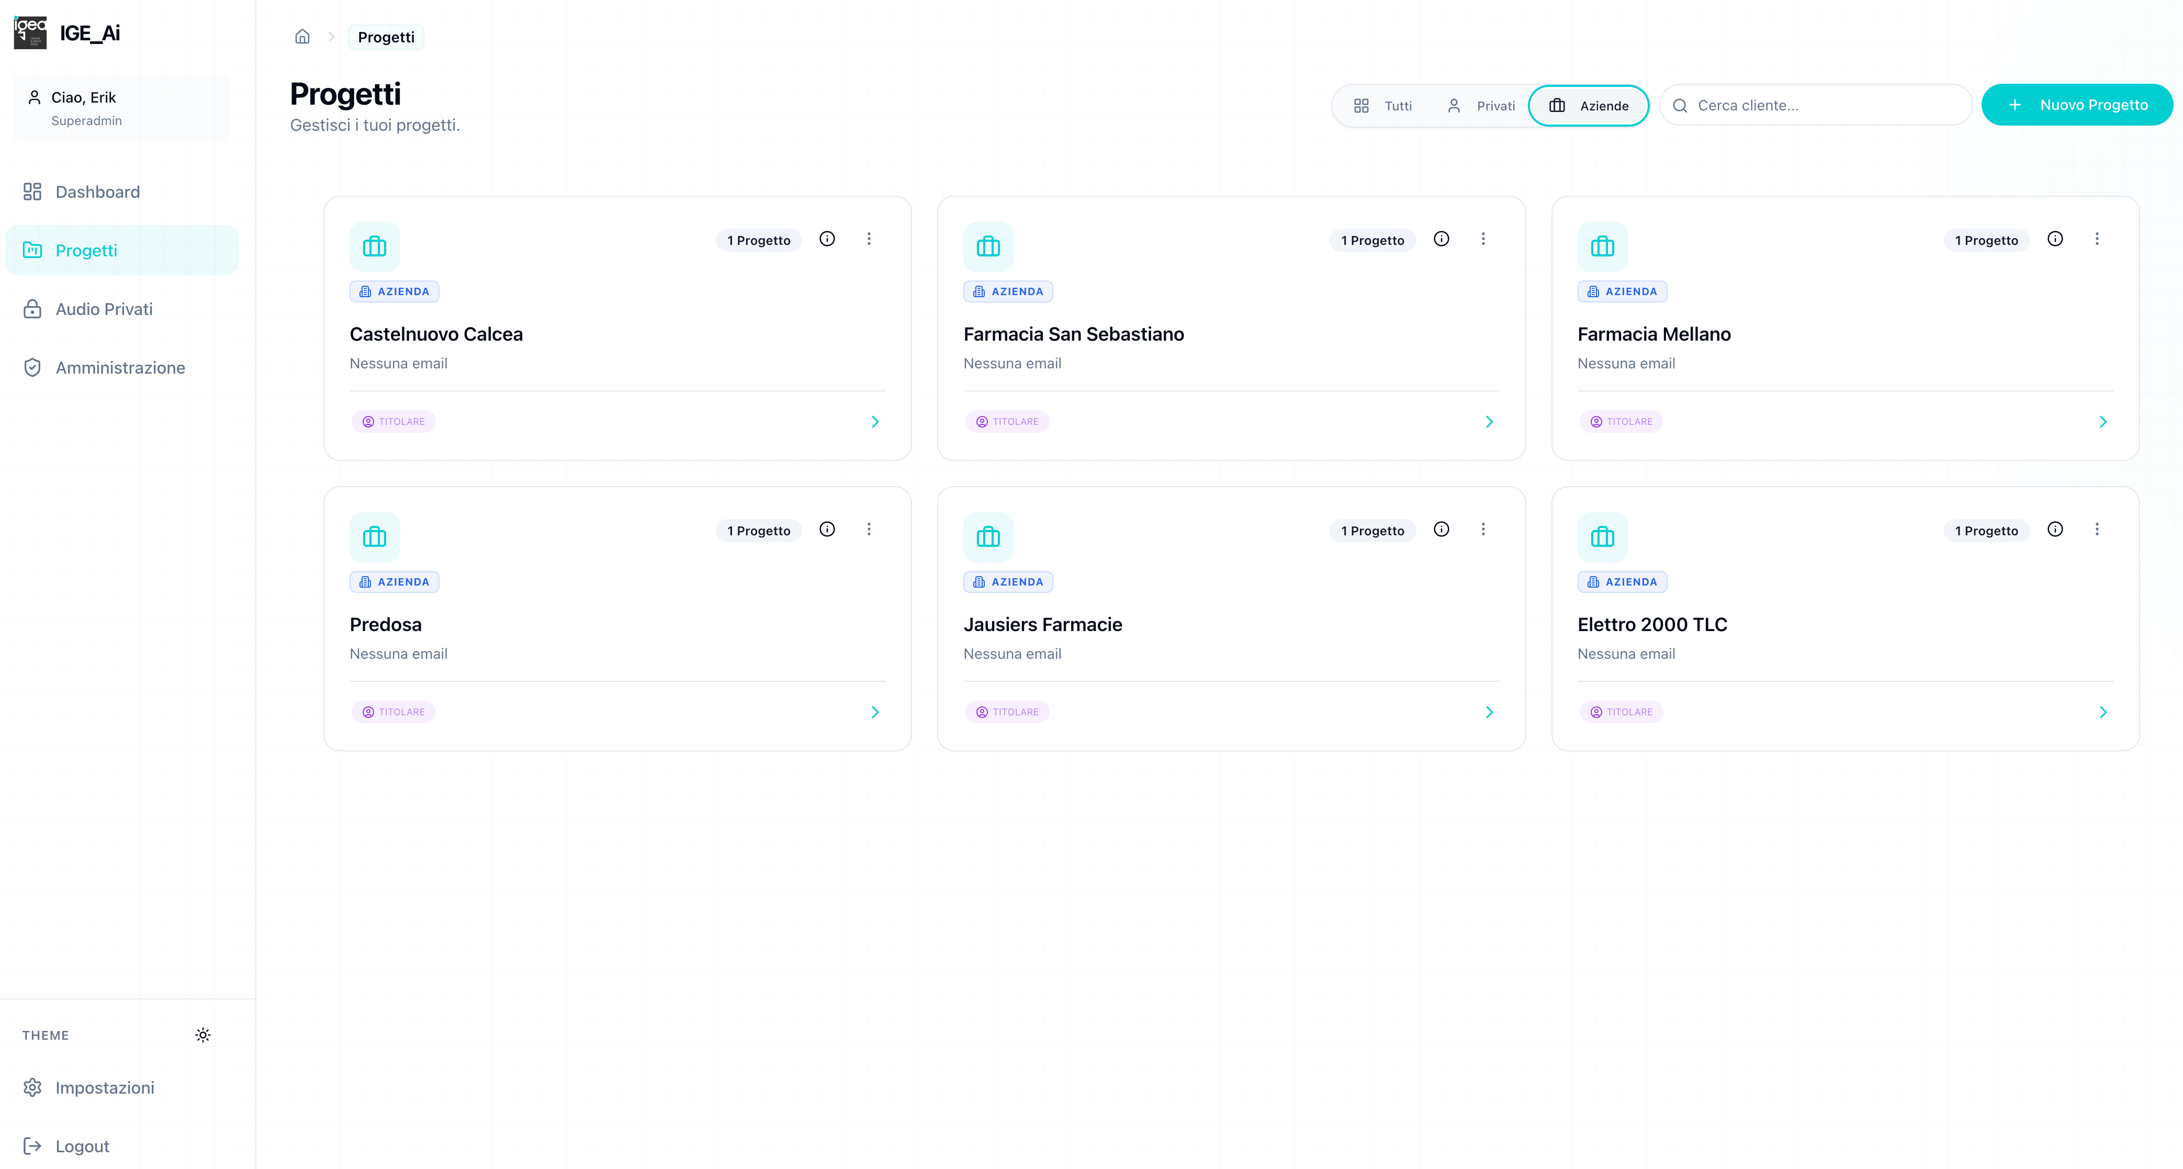Open more options for Farmacia Mellano
This screenshot has height=1169, width=2183.
point(2097,239)
